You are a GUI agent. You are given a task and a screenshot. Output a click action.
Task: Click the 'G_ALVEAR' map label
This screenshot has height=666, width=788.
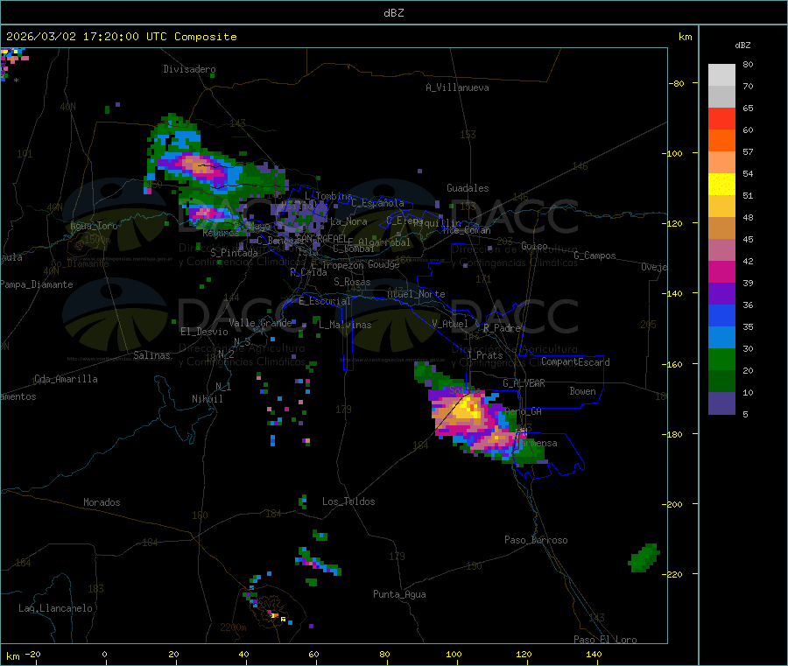click(x=524, y=383)
